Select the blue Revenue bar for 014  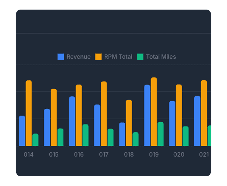[x=22, y=131]
